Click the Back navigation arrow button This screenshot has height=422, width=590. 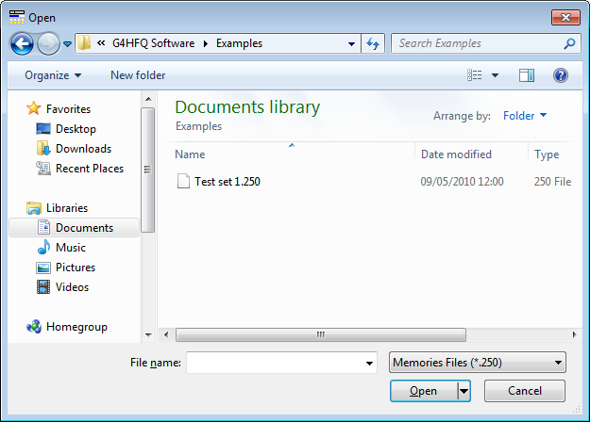click(23, 43)
